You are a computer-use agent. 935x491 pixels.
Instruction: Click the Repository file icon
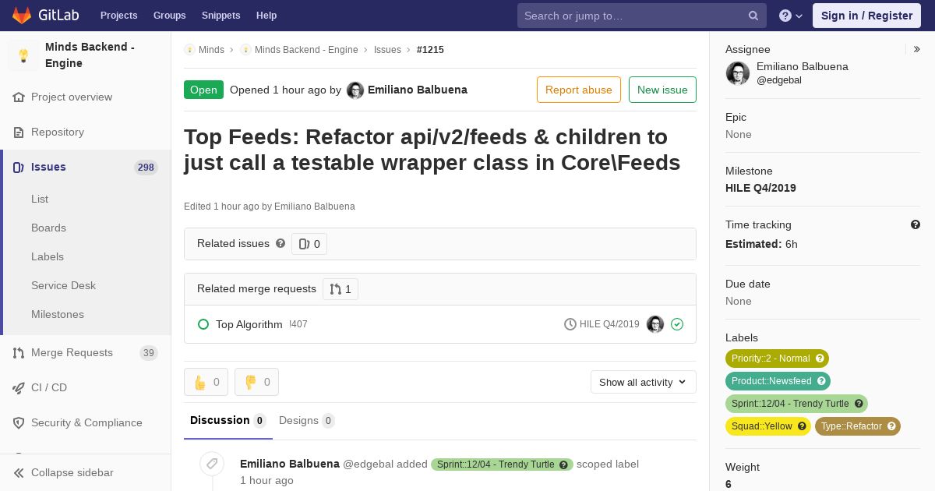point(19,132)
